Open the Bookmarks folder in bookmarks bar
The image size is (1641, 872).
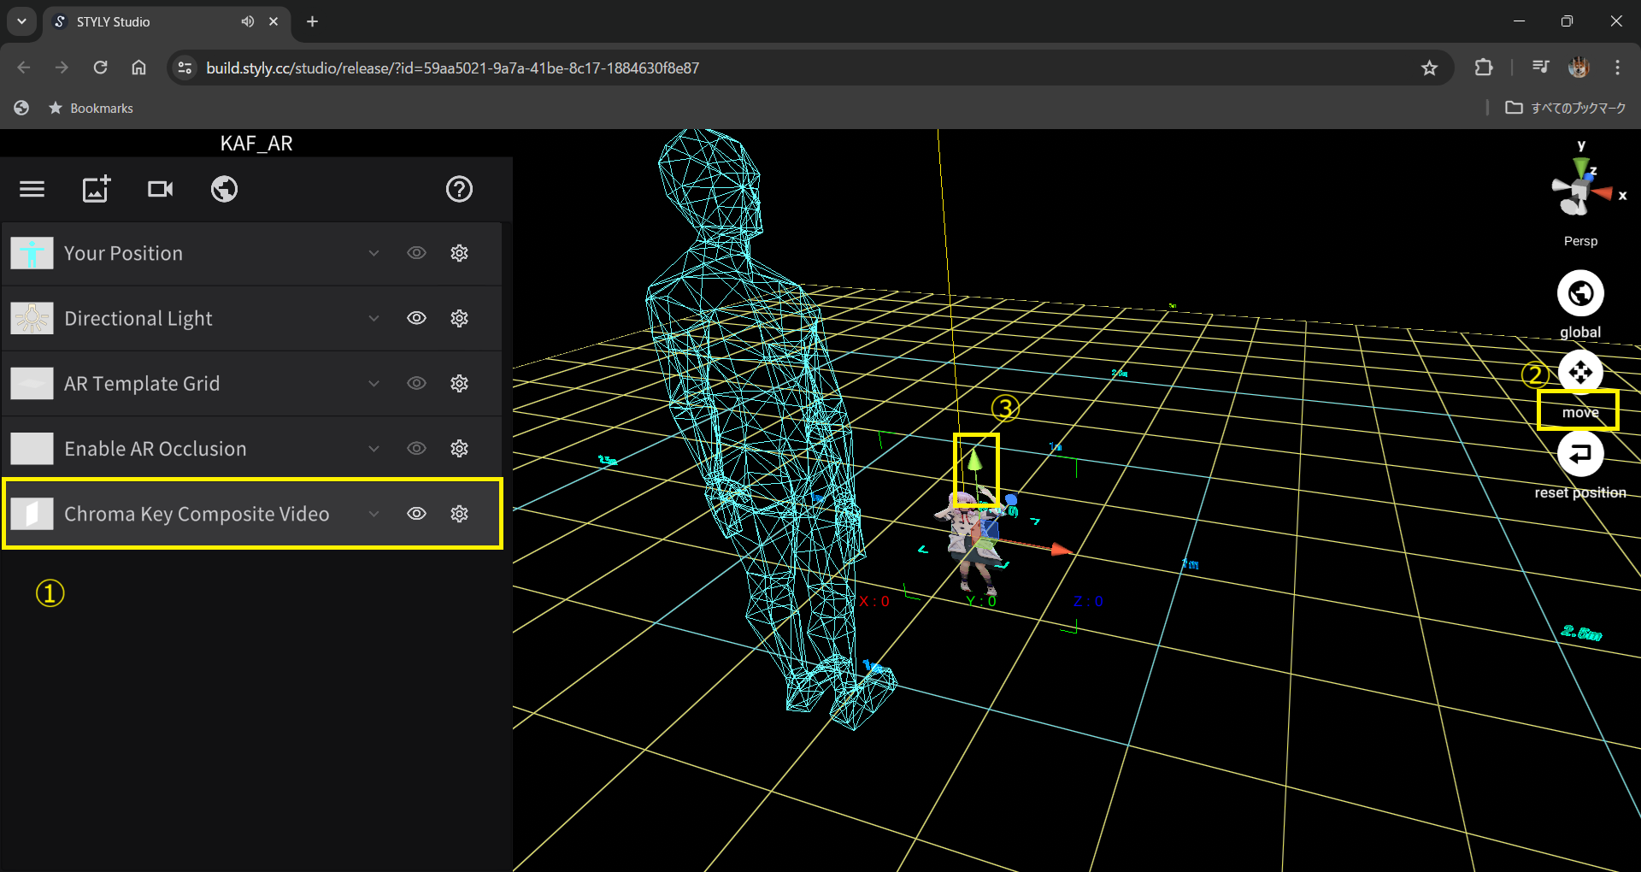(91, 108)
